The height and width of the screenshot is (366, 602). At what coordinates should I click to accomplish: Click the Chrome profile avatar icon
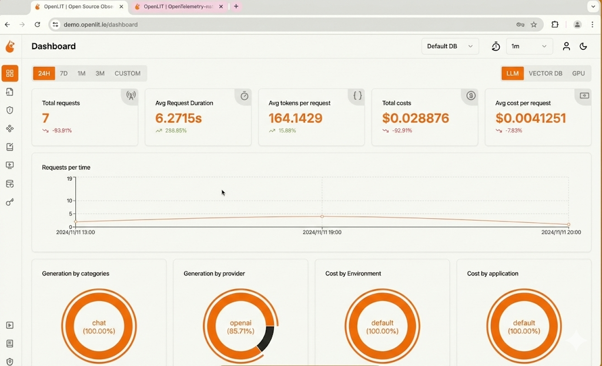(577, 25)
